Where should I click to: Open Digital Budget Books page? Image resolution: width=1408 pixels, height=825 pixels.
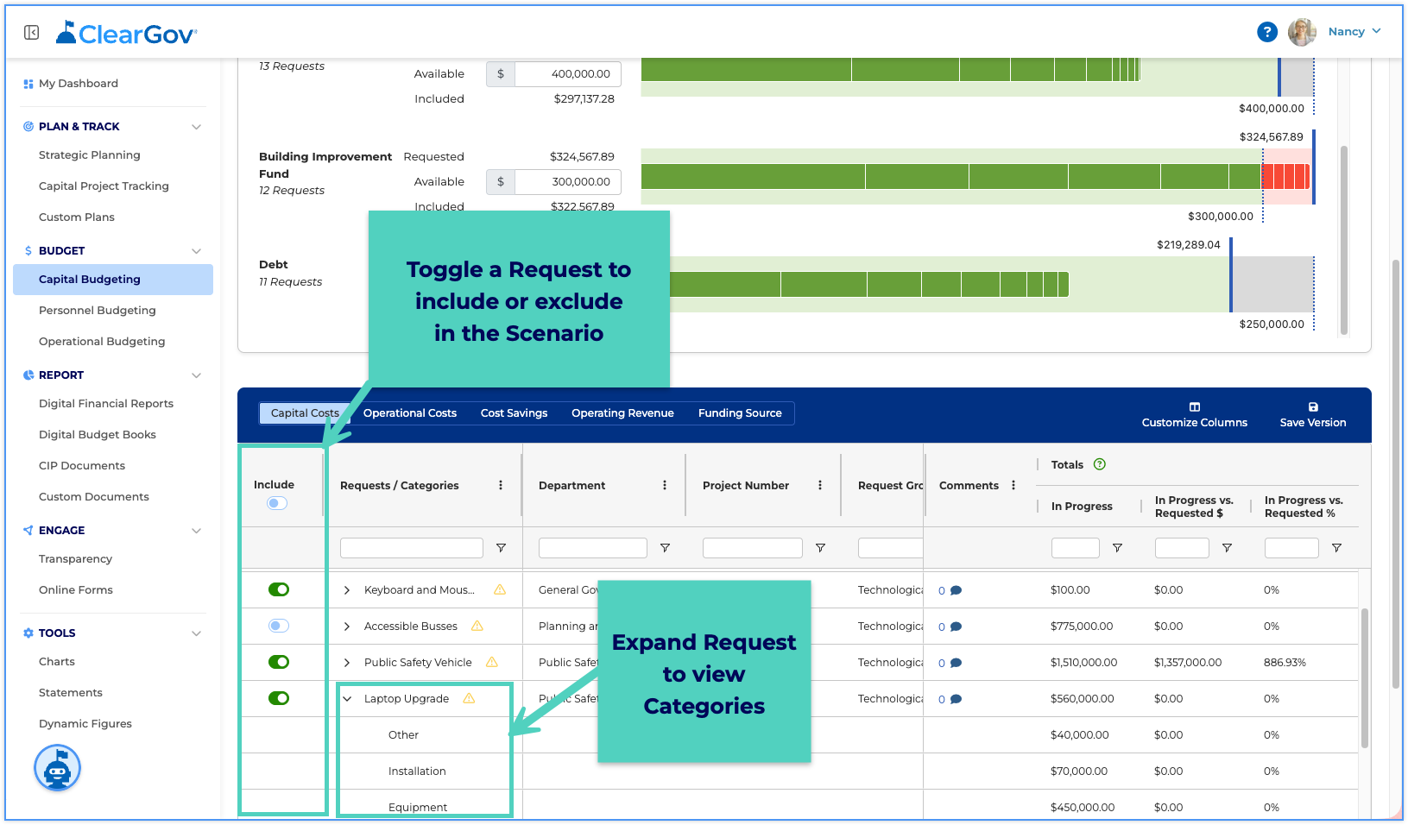coord(98,434)
